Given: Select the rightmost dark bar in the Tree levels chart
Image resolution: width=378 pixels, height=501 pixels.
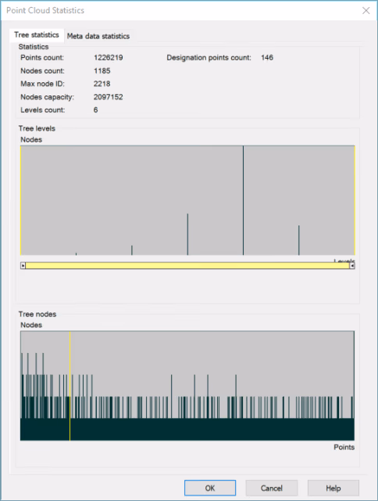Looking at the screenshot, I should [x=299, y=240].
